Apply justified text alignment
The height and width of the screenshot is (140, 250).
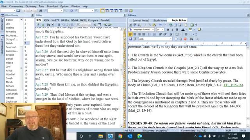[x=144, y=34]
